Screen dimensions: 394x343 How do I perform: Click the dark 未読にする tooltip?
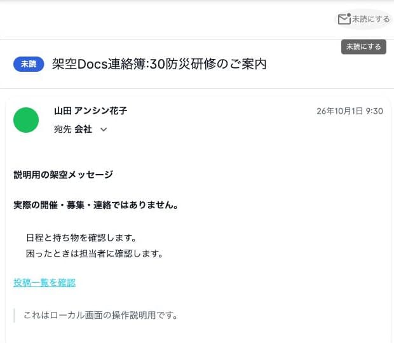[363, 47]
